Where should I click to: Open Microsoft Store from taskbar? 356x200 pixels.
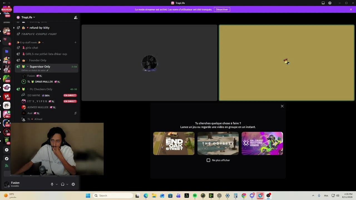pos(170,196)
